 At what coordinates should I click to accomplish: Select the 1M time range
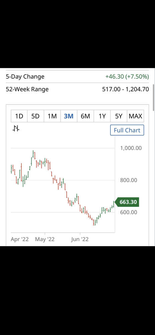point(52,116)
